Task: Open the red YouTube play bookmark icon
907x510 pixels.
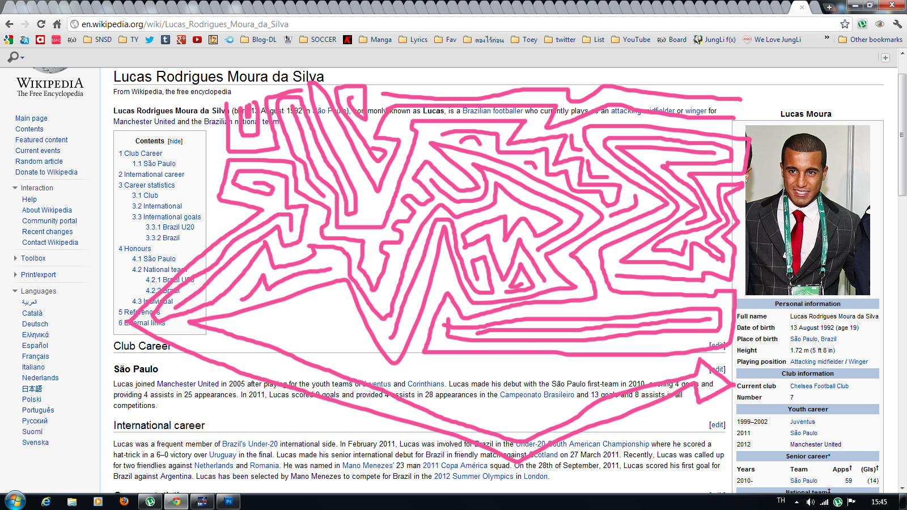Action: pos(197,40)
